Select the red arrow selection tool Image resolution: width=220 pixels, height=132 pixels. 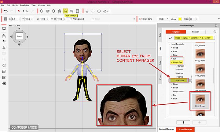[x=19, y=11]
